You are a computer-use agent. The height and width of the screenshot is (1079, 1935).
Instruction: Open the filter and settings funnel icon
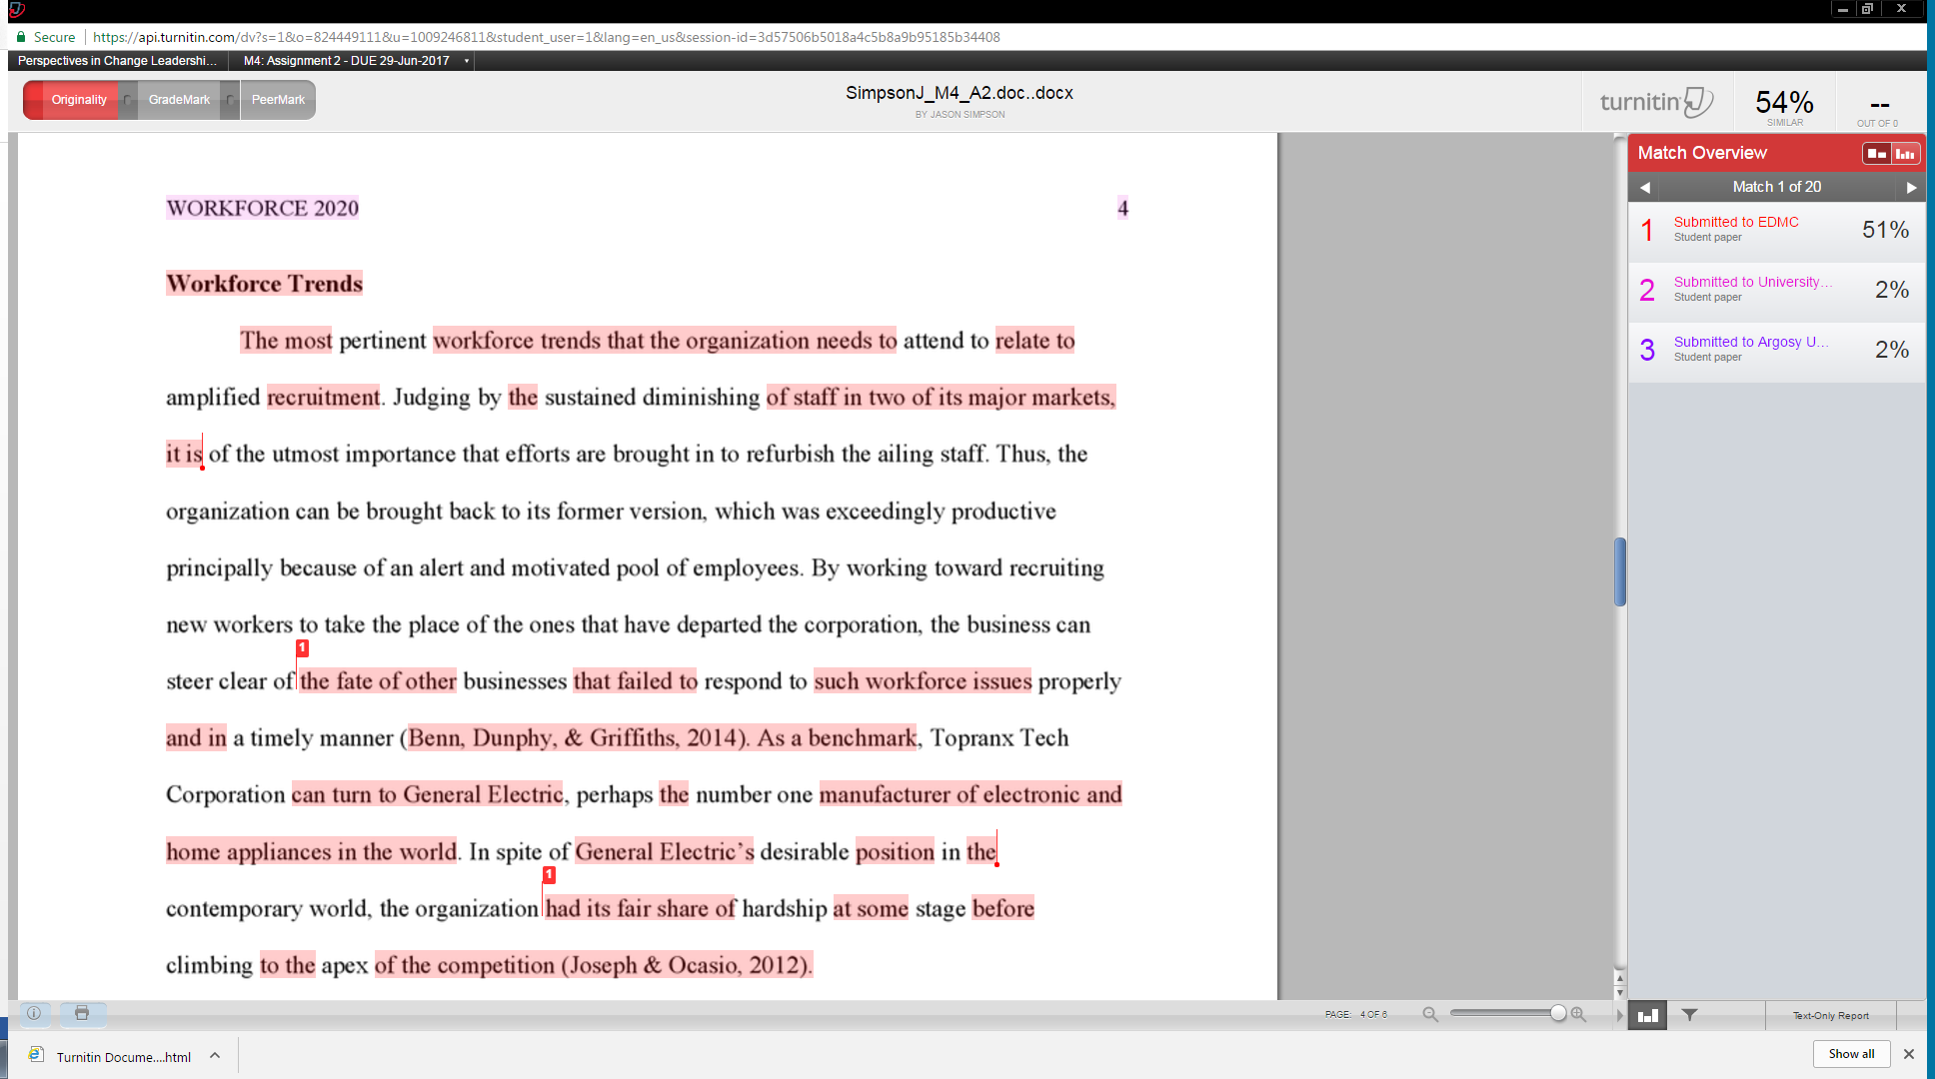pyautogui.click(x=1688, y=1014)
